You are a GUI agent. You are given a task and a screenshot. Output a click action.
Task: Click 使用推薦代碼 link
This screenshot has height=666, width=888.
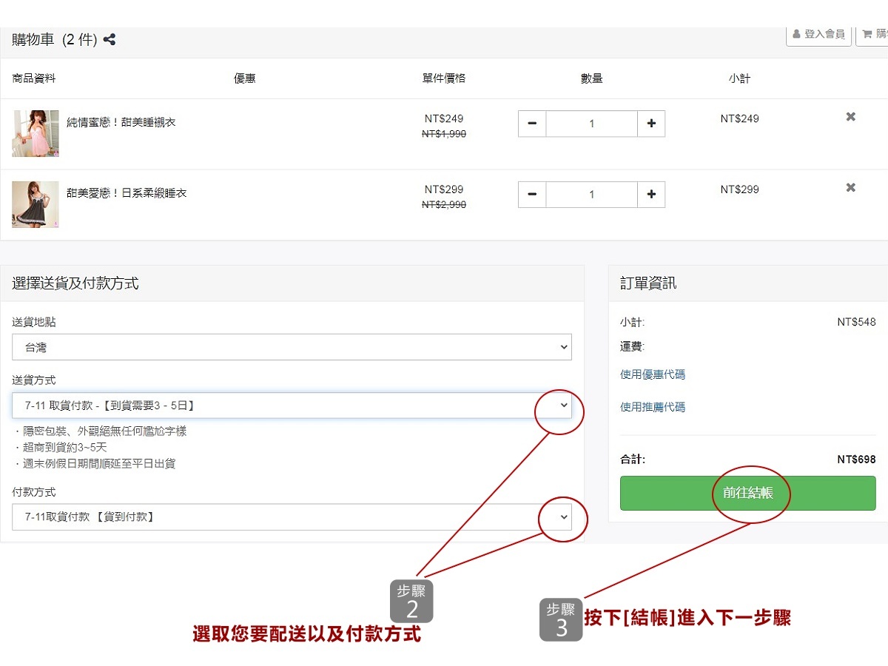pyautogui.click(x=653, y=407)
